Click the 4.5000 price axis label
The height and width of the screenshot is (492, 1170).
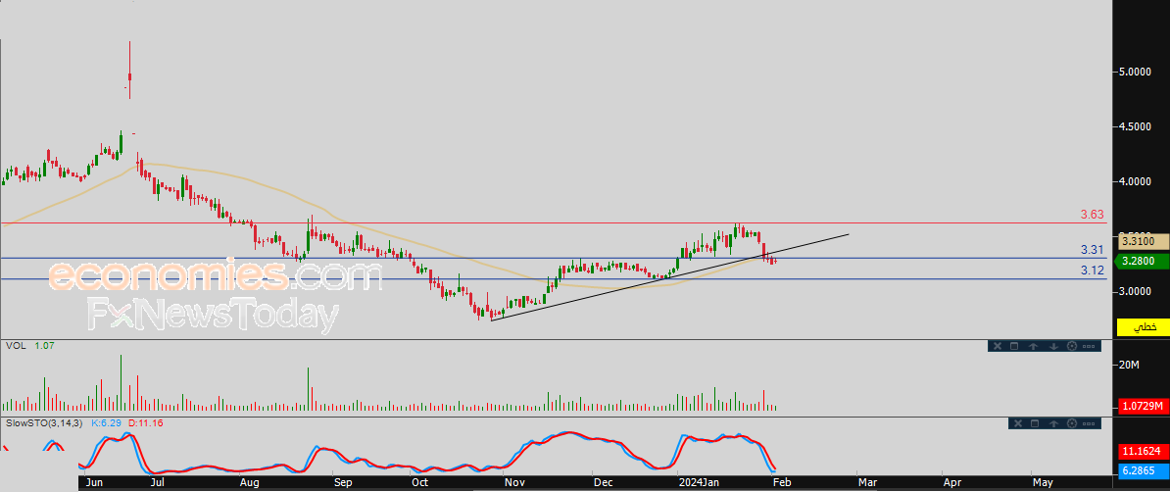(x=1134, y=126)
